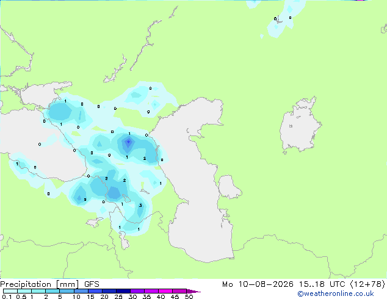This screenshot has width=387, height=299.
Task: Click the 1 to 2 legend swatch
Action: click(38, 291)
